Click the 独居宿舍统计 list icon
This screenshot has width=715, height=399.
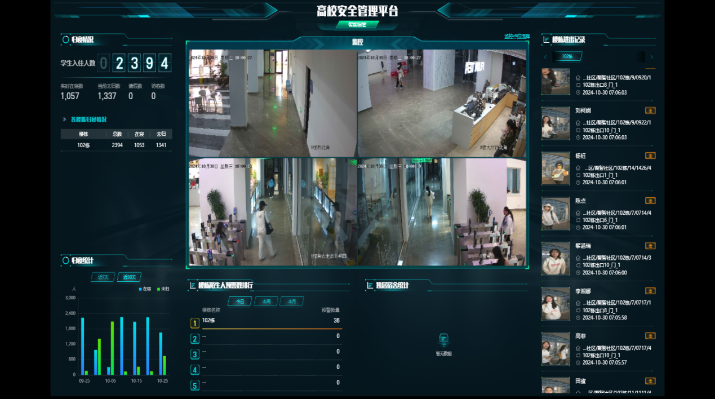click(x=371, y=285)
